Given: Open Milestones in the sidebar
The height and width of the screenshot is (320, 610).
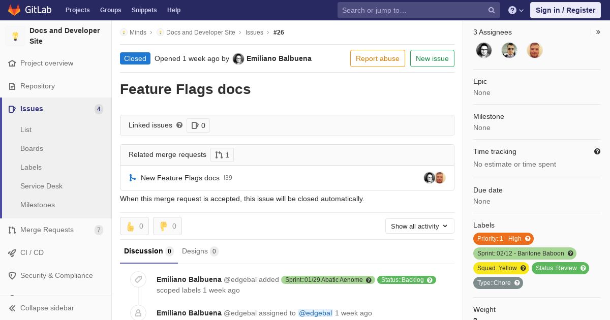Looking at the screenshot, I should [38, 205].
